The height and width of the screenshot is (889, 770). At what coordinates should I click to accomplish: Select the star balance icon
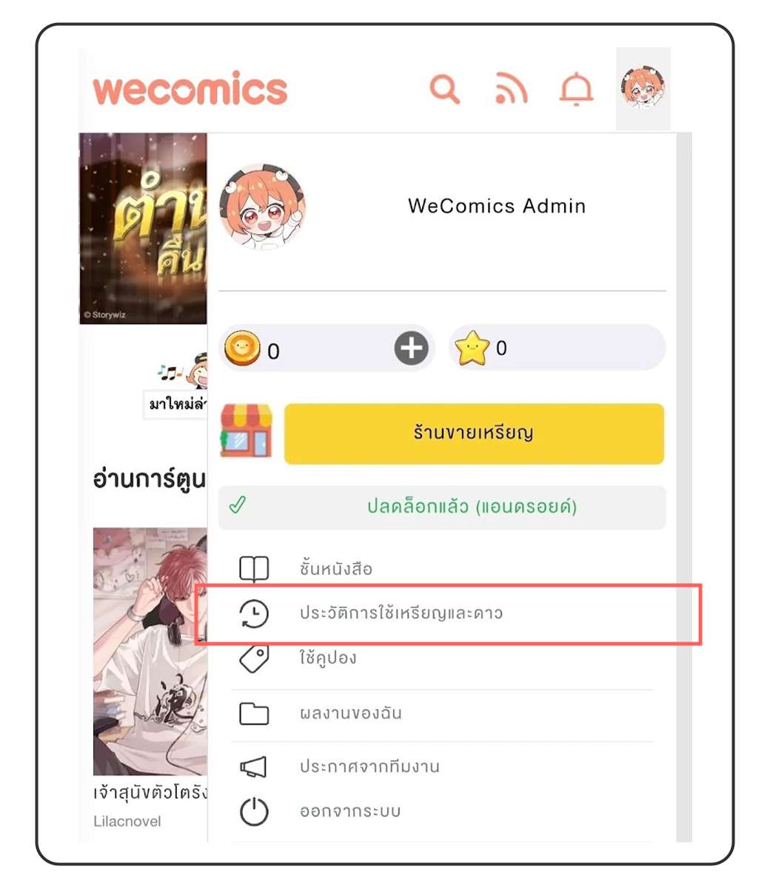pyautogui.click(x=472, y=348)
